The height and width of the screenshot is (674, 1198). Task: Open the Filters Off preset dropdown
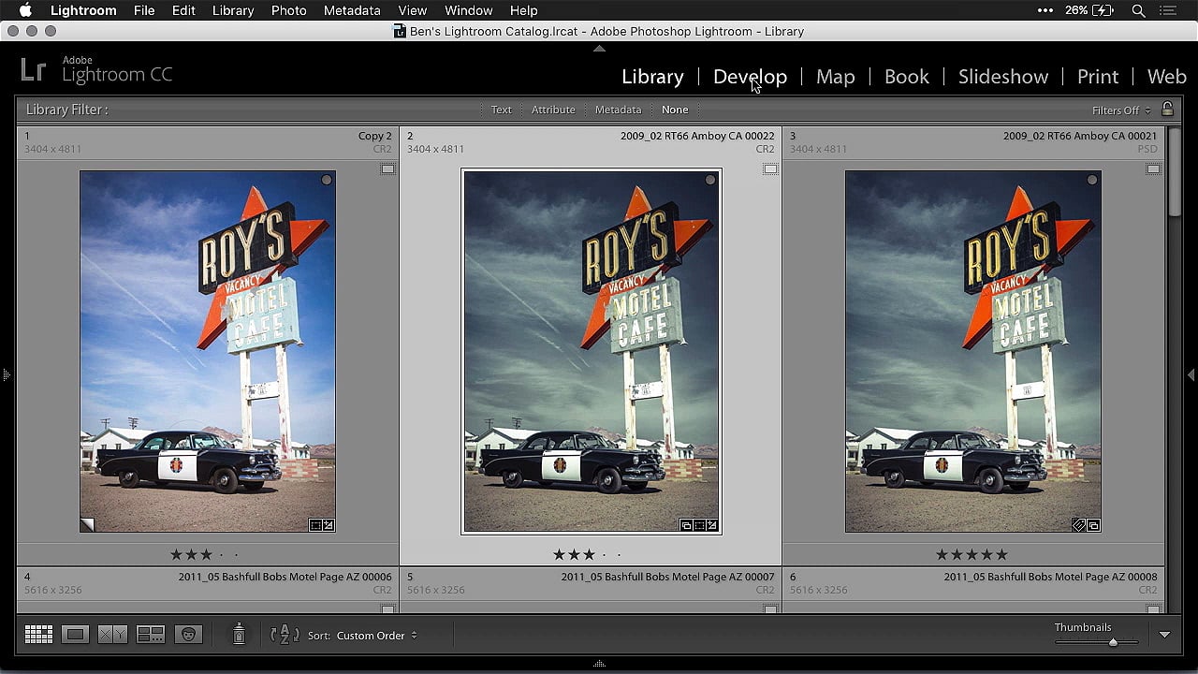[x=1121, y=110]
